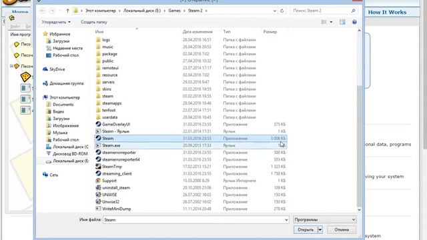427x240 pixels.
Task: Click the help question mark icon
Action: pos(354,22)
